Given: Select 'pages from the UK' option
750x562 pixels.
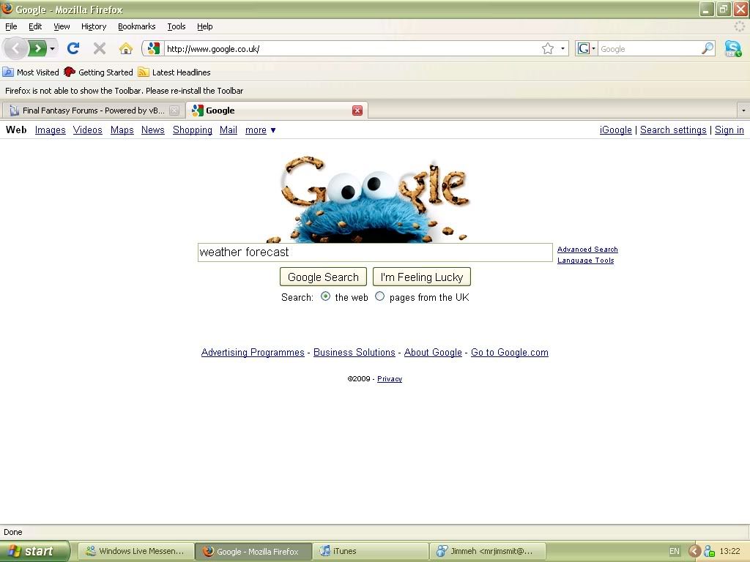Looking at the screenshot, I should pyautogui.click(x=379, y=296).
